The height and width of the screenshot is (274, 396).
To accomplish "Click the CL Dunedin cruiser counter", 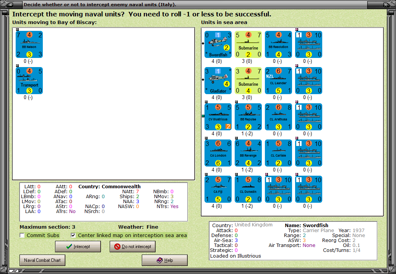I will 248,189.
